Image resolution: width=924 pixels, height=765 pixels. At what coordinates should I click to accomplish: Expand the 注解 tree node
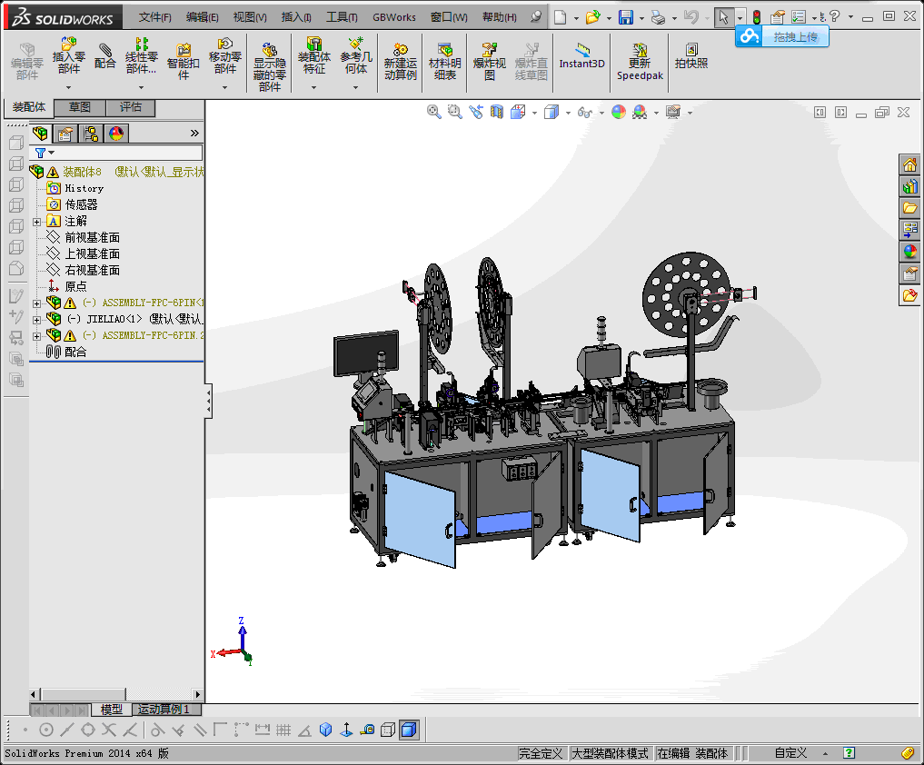(x=36, y=223)
